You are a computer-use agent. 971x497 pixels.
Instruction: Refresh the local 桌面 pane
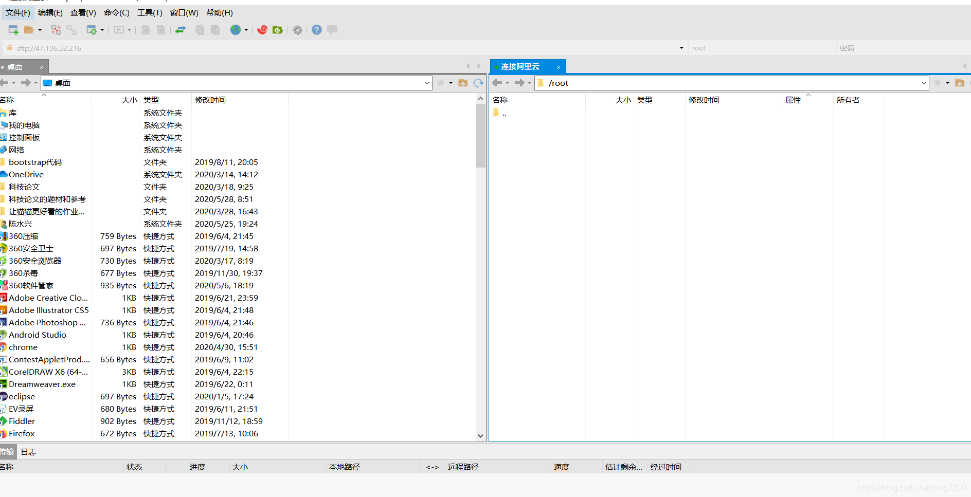tap(478, 83)
